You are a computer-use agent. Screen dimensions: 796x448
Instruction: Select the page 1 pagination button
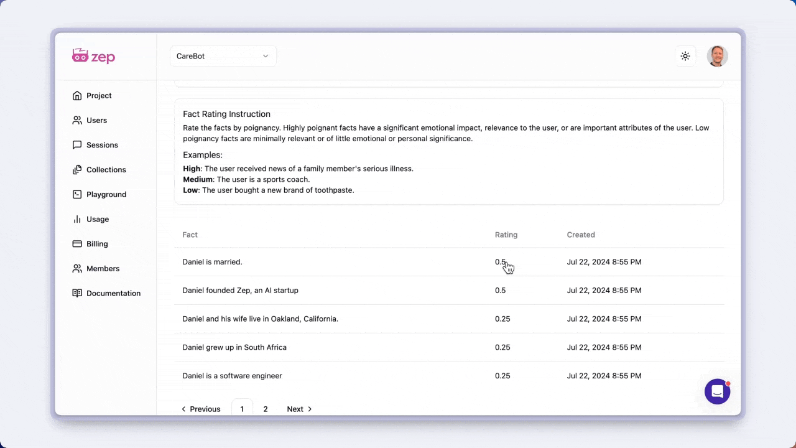[x=242, y=409]
